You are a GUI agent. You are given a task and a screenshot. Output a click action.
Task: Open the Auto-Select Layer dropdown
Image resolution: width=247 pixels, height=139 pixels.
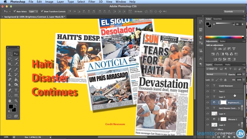pyautogui.click(x=33, y=12)
